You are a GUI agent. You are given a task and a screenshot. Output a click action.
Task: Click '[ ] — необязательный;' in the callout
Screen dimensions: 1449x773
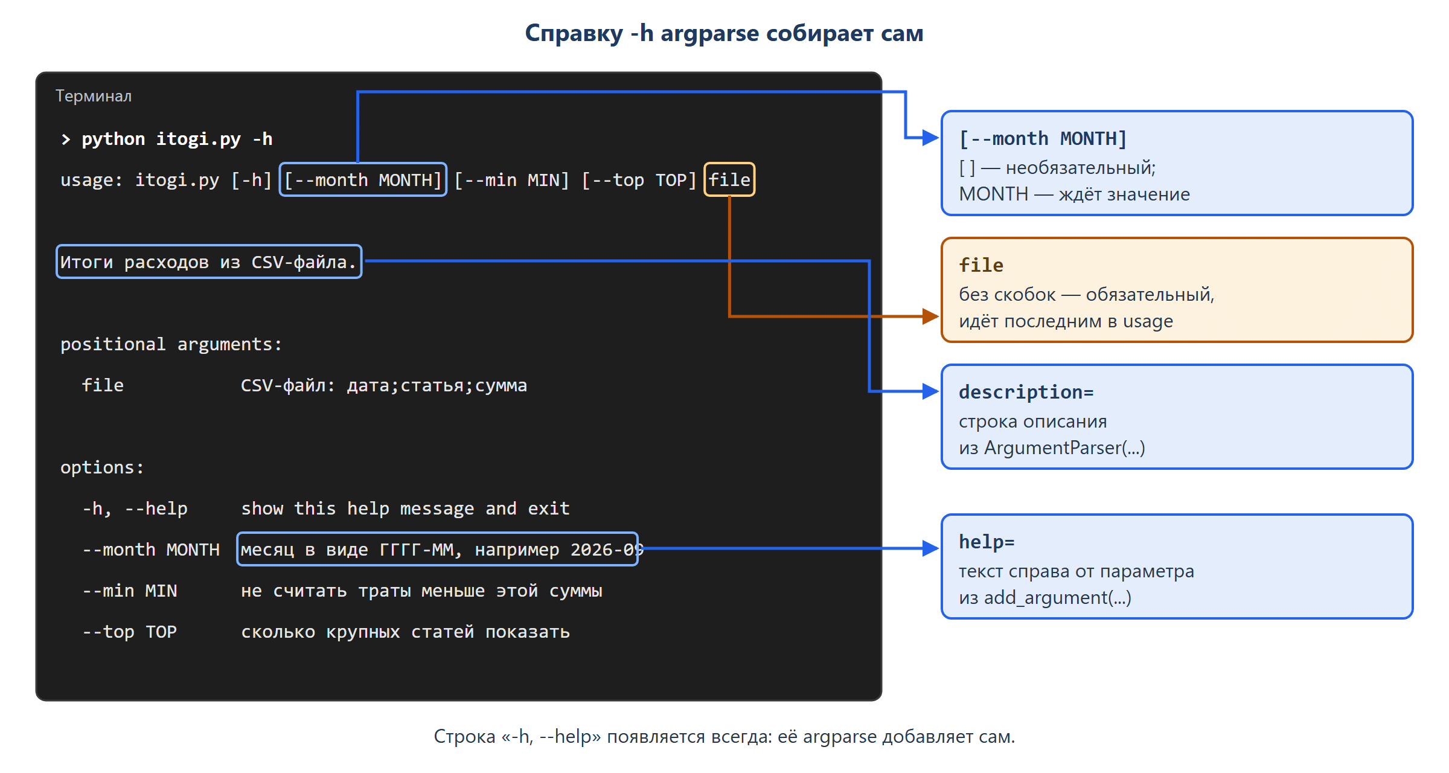pos(1057,168)
